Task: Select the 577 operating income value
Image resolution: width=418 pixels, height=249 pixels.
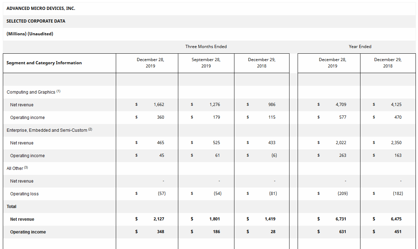Action: (343, 117)
